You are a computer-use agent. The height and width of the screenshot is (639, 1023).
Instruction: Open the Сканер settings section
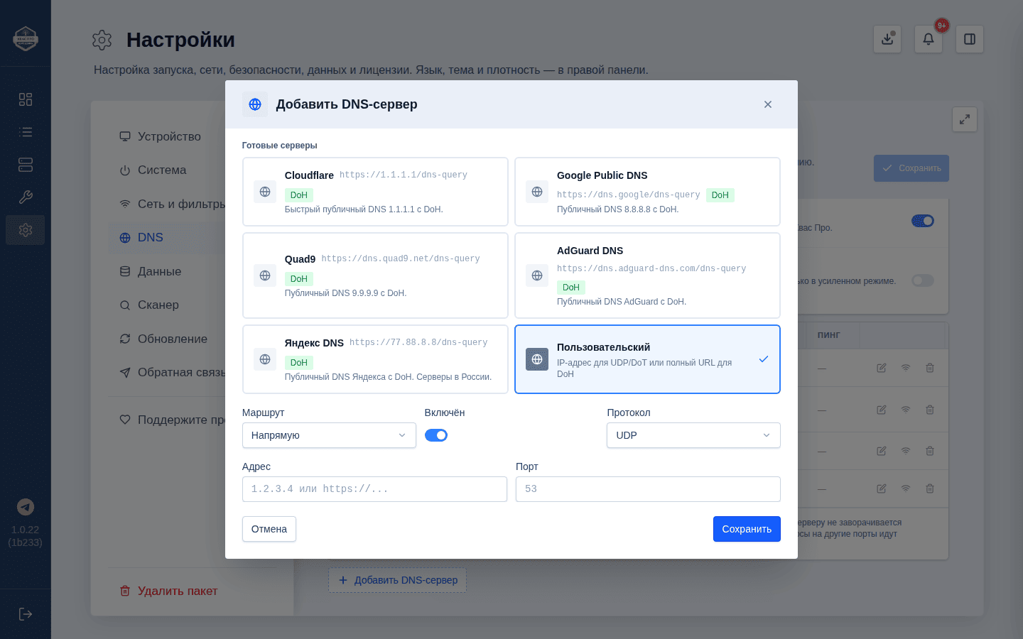pos(169,305)
